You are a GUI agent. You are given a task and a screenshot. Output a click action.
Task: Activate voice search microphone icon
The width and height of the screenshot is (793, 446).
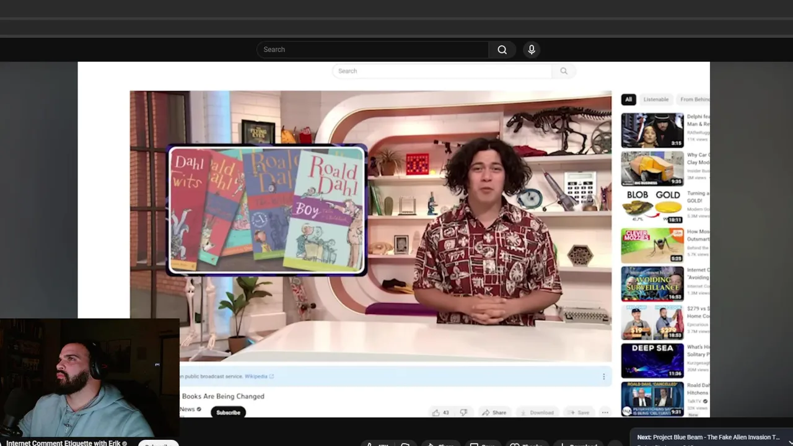point(531,50)
